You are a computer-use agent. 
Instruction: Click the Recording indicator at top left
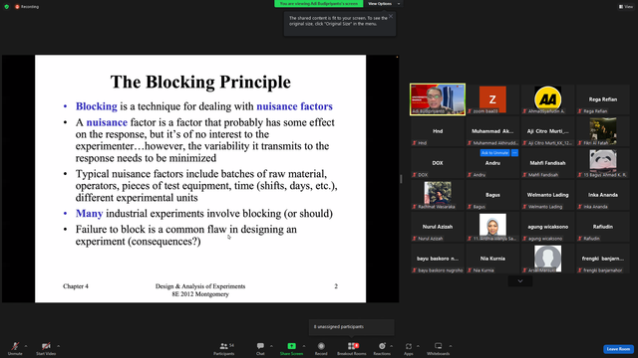click(x=27, y=7)
